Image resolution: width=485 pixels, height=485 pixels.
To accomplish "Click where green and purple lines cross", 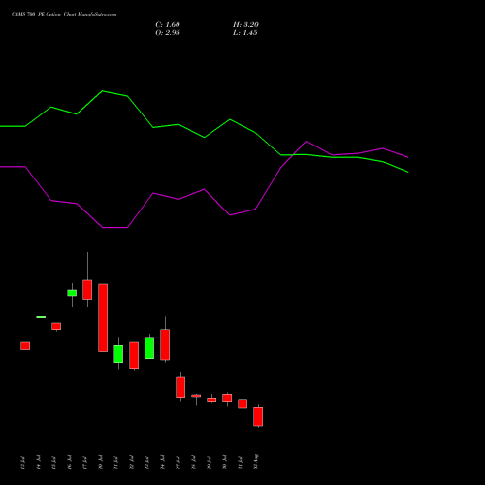I will [293, 155].
